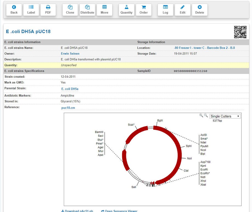
Task: Click the SampleID number value
Action: pos(190,71)
